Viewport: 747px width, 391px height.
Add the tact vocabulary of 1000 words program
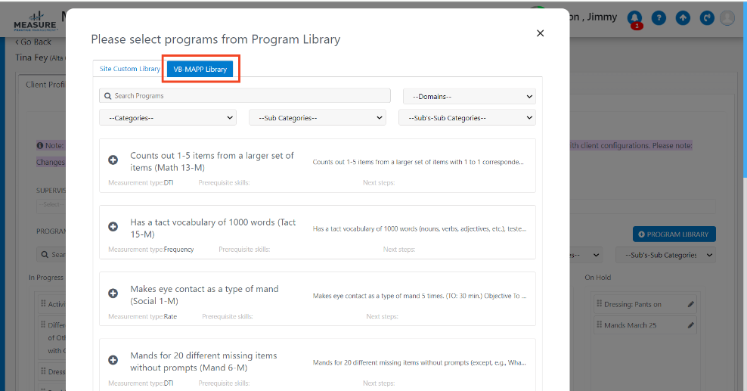click(113, 227)
